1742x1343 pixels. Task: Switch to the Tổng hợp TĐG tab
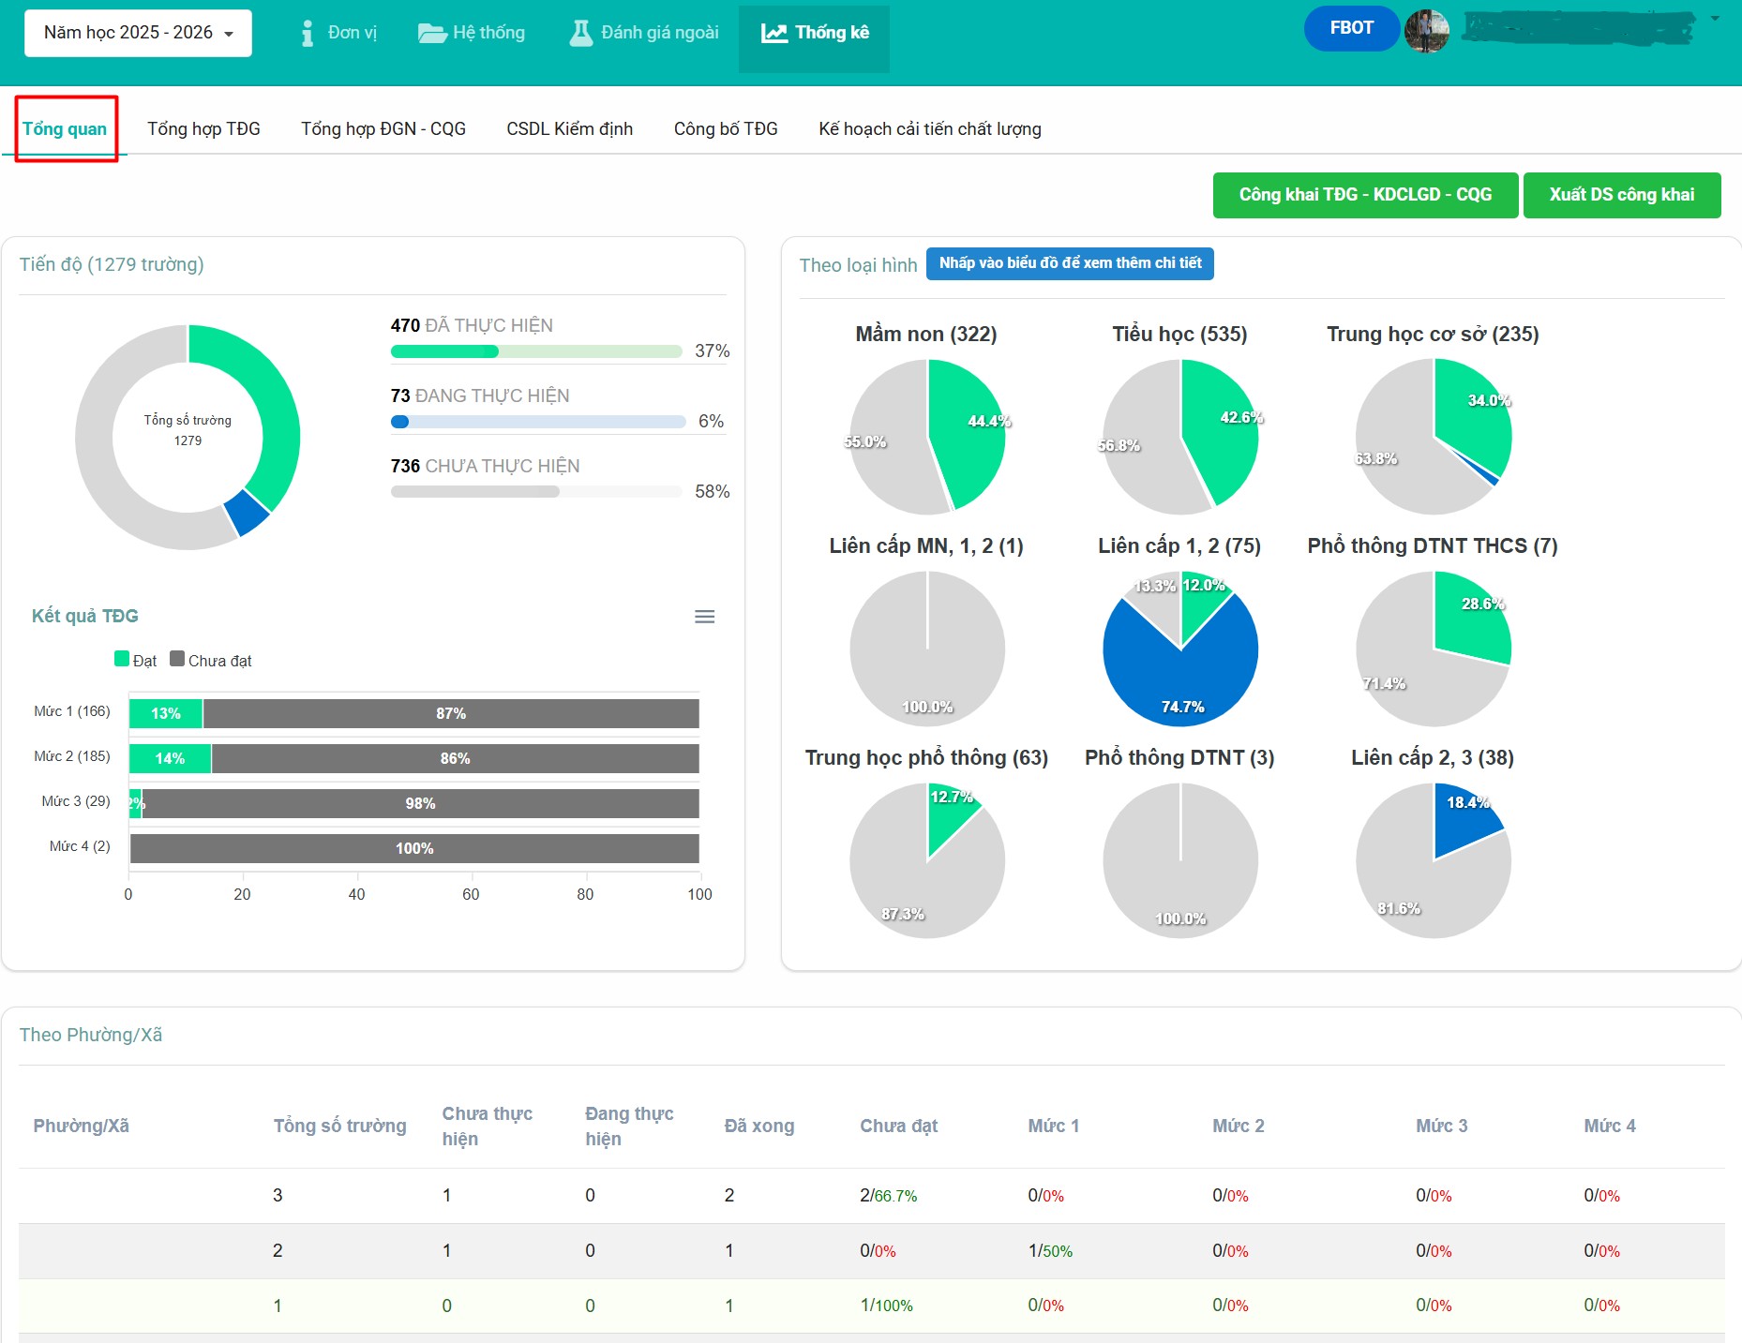[203, 129]
